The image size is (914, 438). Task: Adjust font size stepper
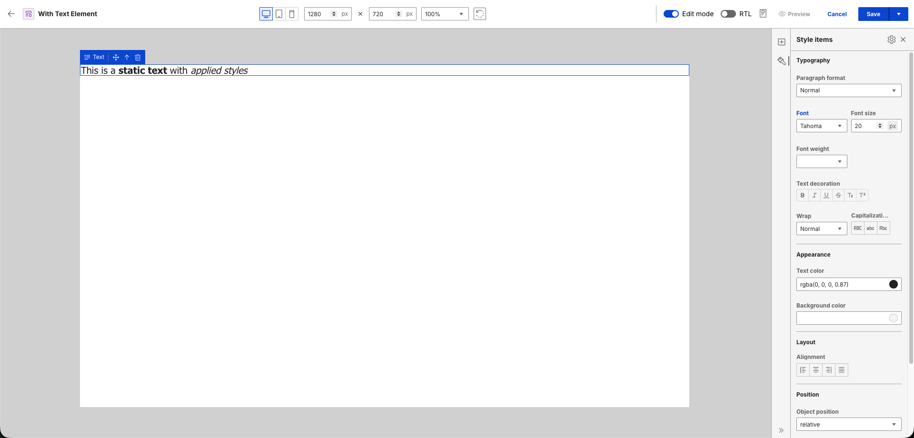point(880,126)
